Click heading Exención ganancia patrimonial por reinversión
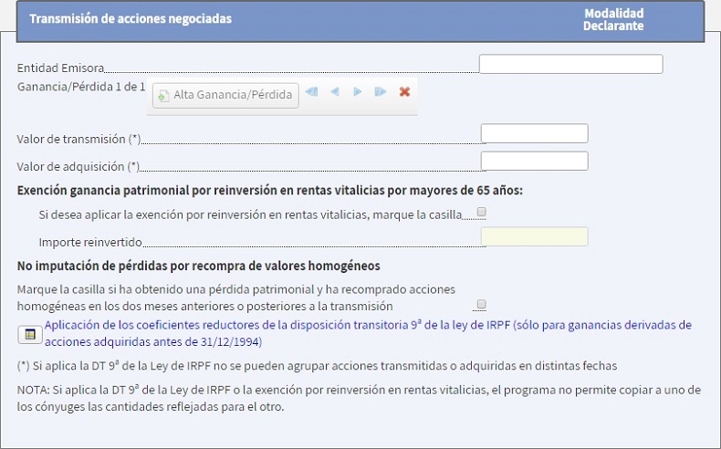The image size is (721, 449). (x=270, y=190)
